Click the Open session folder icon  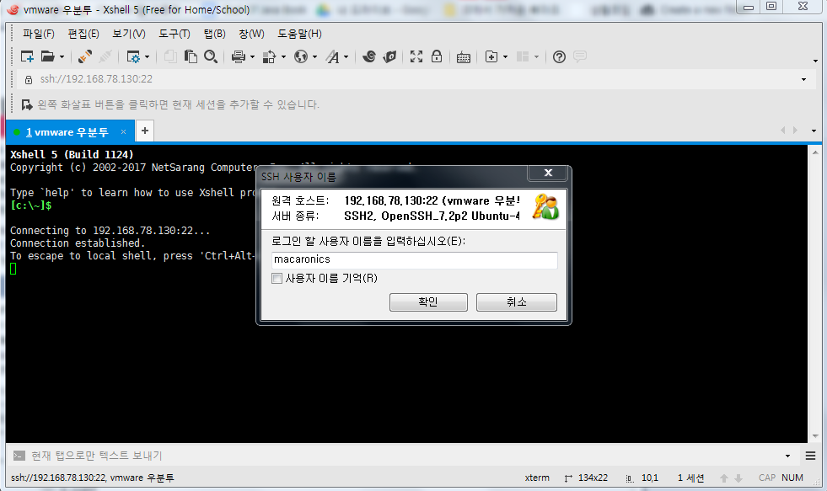point(48,56)
